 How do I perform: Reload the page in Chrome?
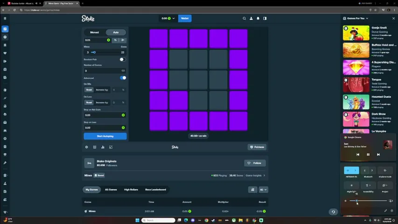click(14, 10)
